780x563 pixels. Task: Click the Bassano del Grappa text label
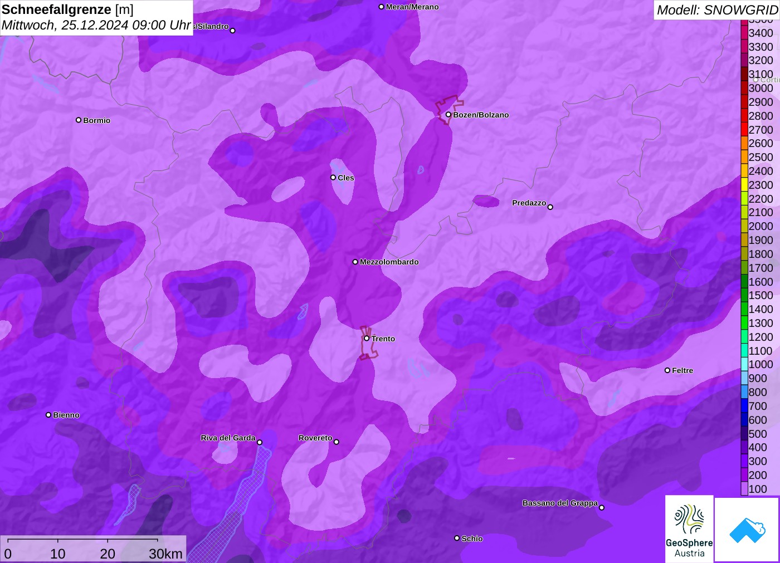560,503
